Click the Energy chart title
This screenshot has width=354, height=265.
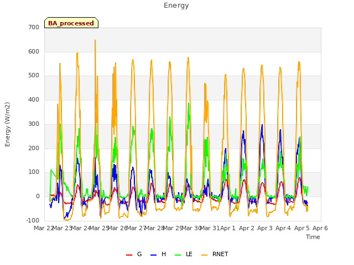[176, 6]
